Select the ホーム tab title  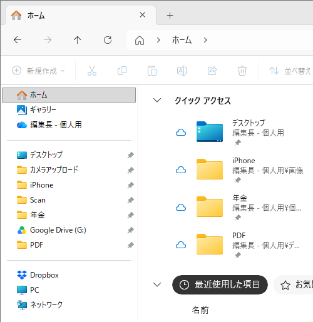click(36, 16)
